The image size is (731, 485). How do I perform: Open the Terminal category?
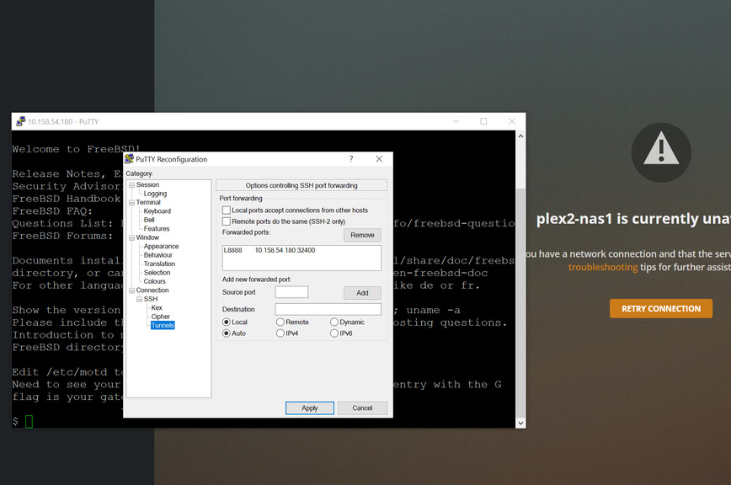(x=148, y=202)
